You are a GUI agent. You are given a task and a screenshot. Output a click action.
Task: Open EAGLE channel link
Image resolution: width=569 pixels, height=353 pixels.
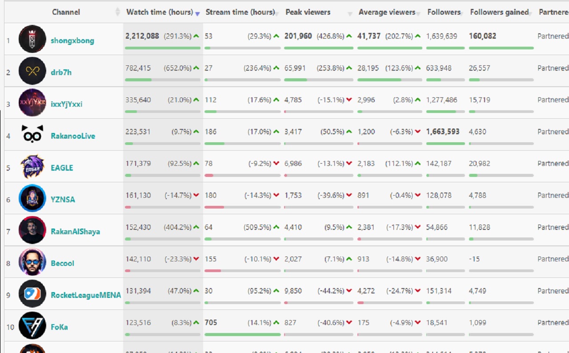[62, 168]
